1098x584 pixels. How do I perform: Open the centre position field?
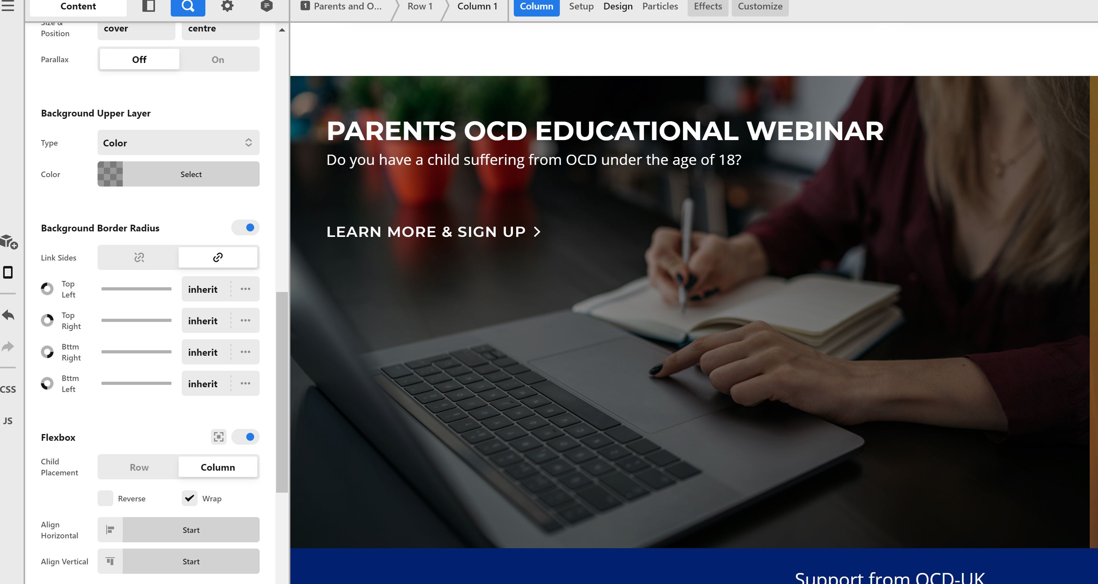point(220,30)
